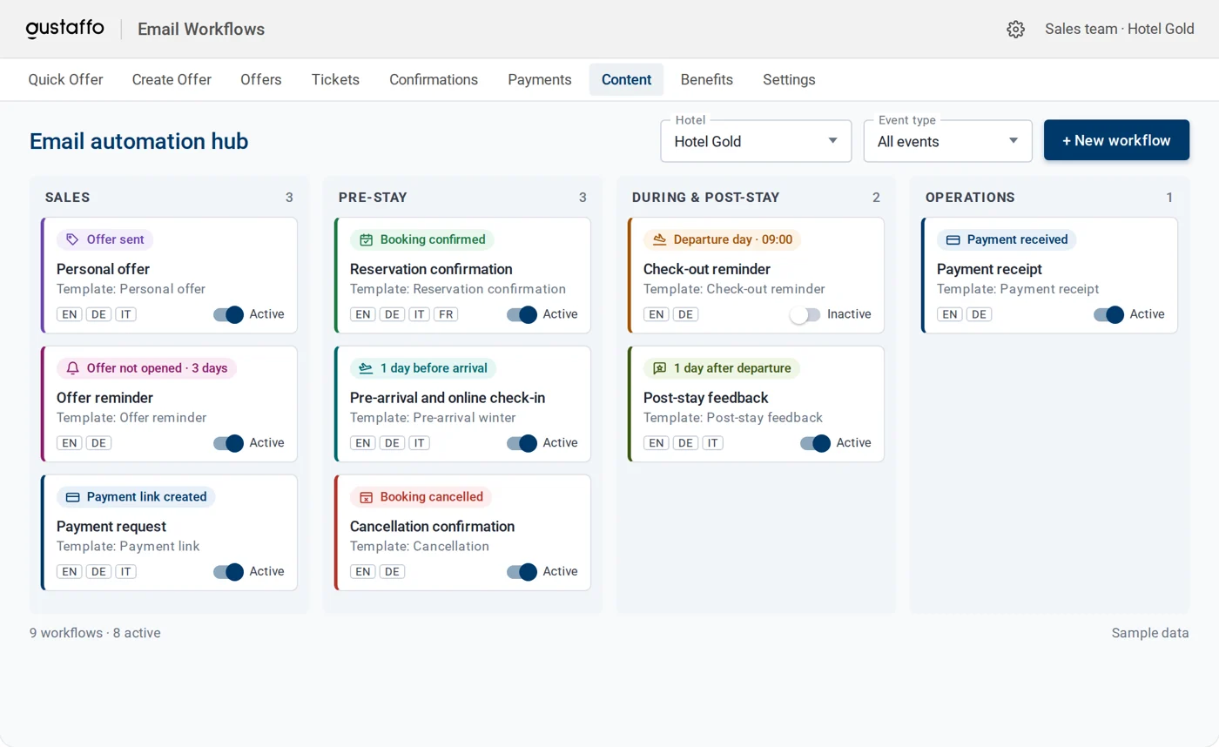Click DE language tag on Payment receipt

pos(979,314)
